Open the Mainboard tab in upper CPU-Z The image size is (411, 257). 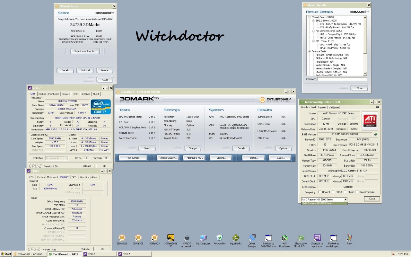click(54, 94)
